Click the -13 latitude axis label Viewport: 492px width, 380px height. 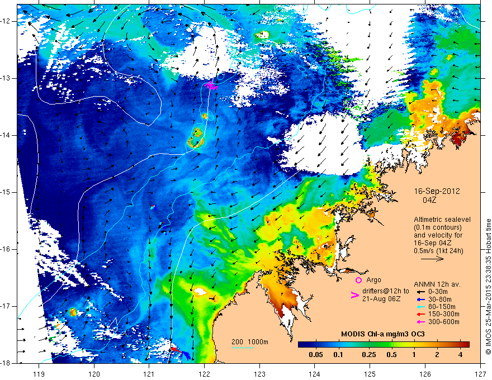tap(6, 78)
